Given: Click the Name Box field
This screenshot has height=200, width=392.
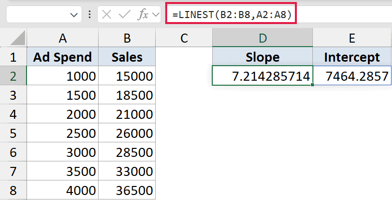Looking at the screenshot, I should [x=44, y=15].
